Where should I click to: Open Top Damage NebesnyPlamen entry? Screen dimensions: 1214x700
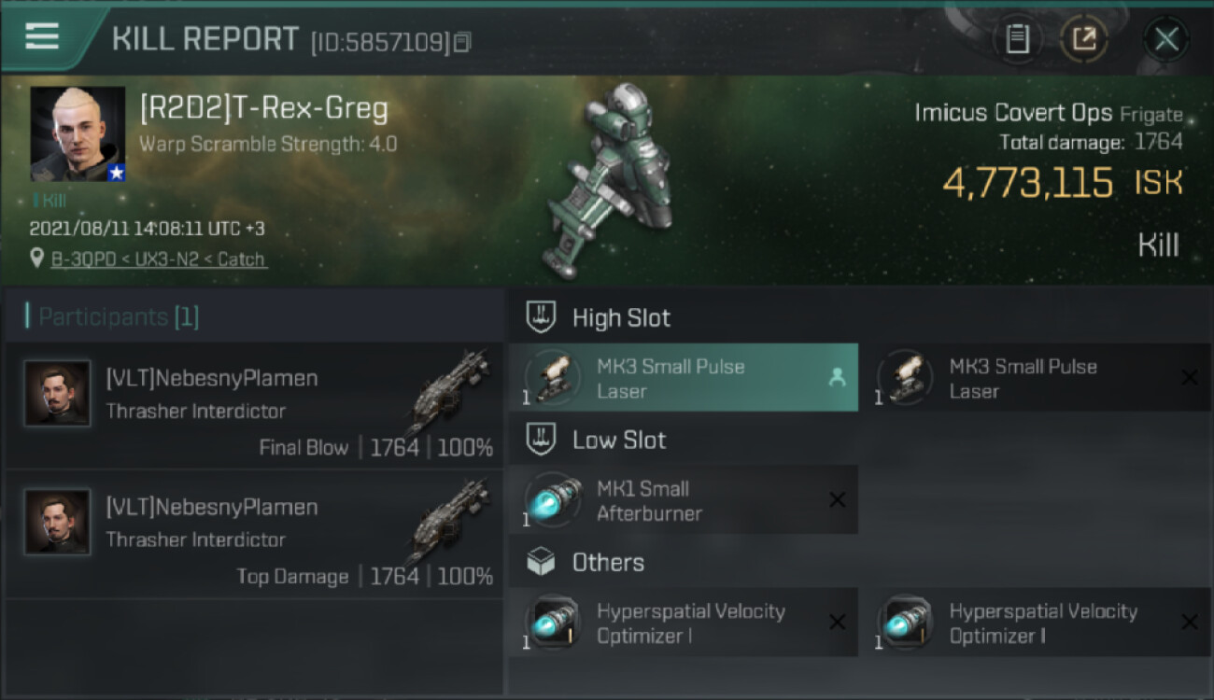point(254,534)
